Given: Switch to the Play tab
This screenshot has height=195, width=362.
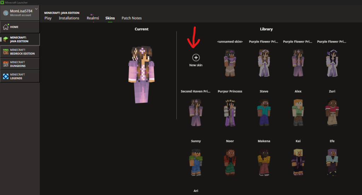Looking at the screenshot, I should pos(48,18).
